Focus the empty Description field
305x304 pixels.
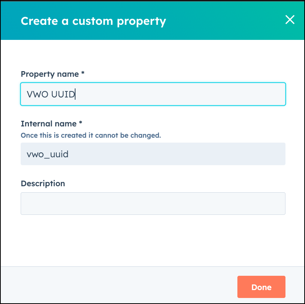(153, 204)
